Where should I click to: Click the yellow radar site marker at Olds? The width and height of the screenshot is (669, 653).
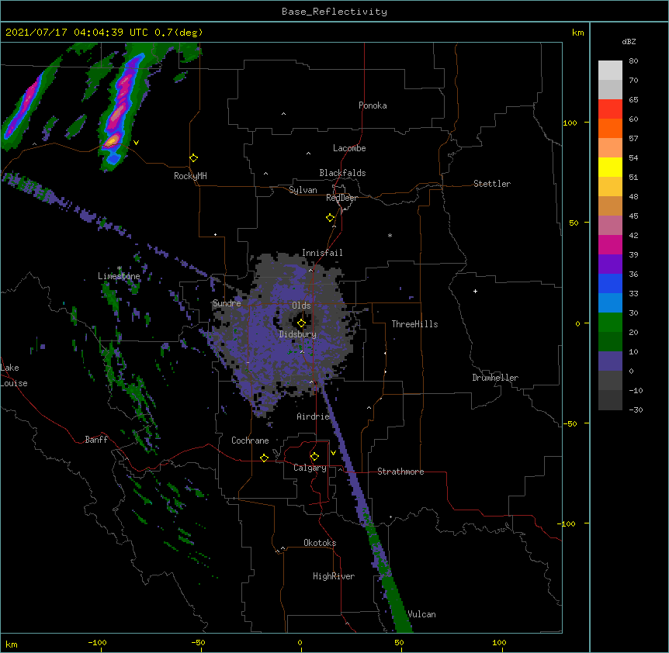(x=302, y=323)
